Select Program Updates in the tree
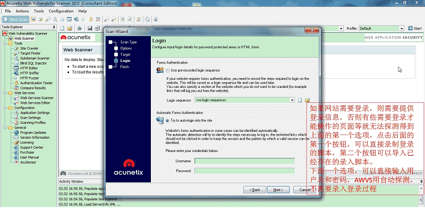Viewport: 425px width, 215px height. (x=33, y=132)
